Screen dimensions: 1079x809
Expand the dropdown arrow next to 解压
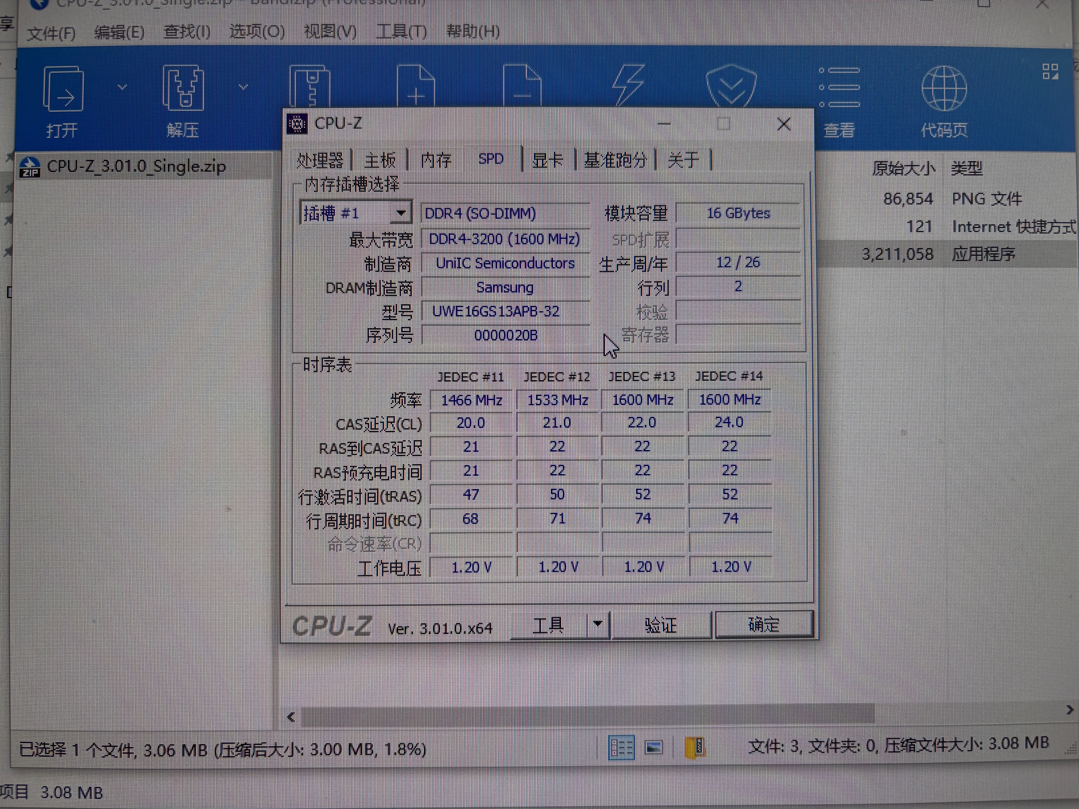(x=243, y=87)
